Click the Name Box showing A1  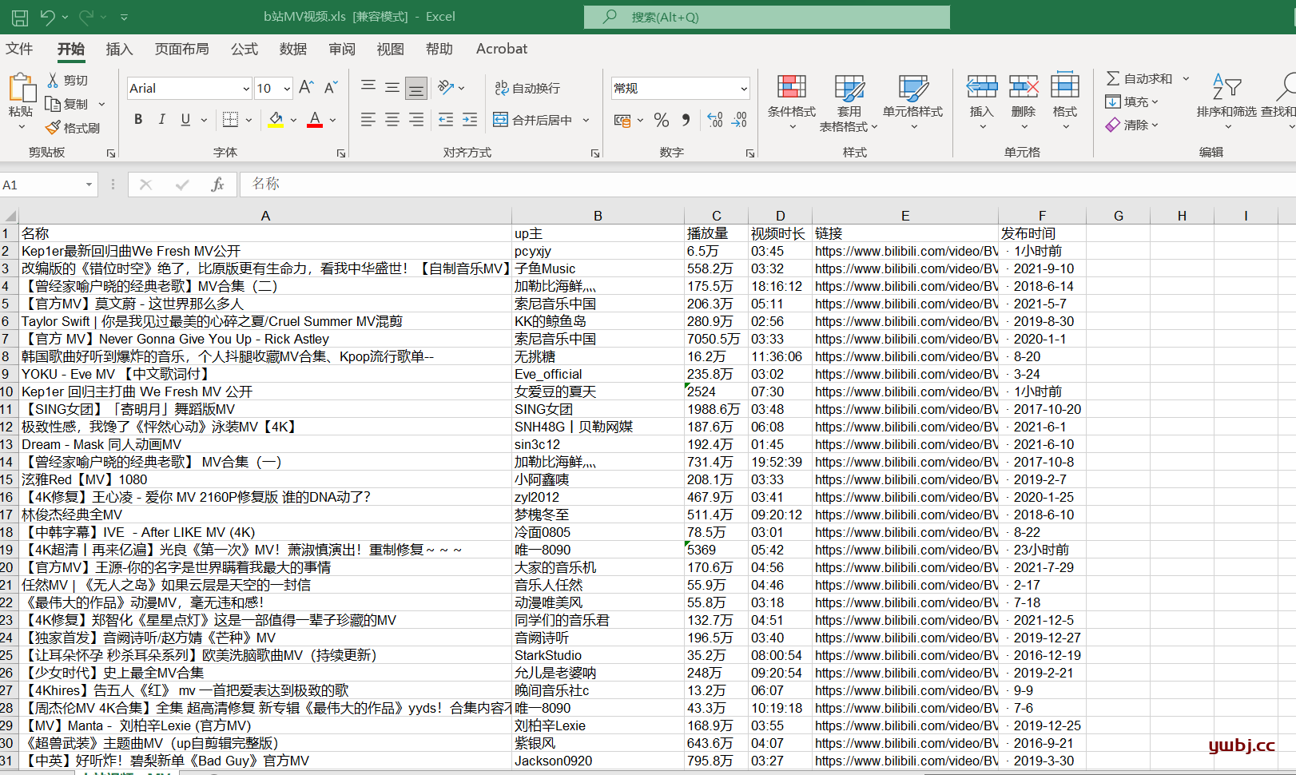coord(48,185)
